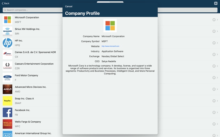Click the Microsoft Corp description paragraph

pos(110,70)
